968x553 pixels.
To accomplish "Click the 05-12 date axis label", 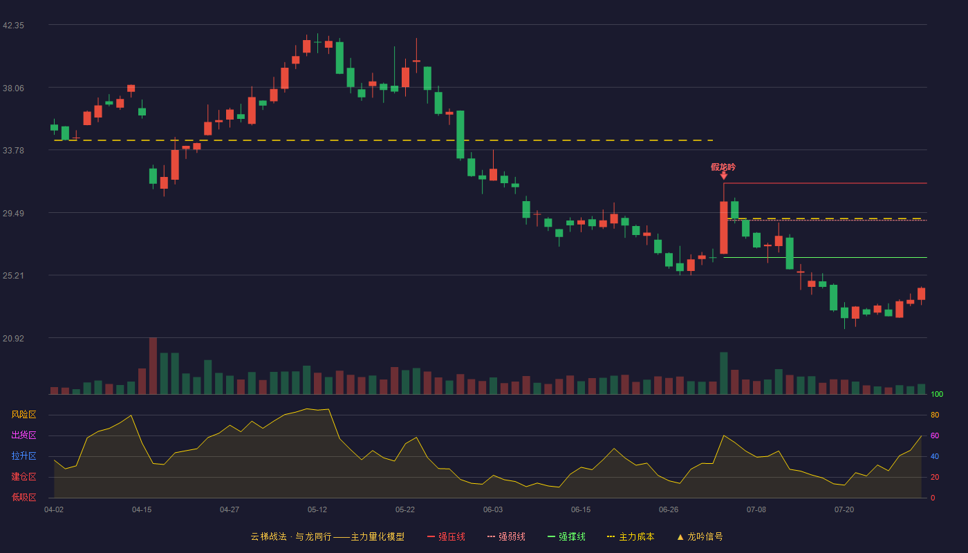I will tap(317, 509).
